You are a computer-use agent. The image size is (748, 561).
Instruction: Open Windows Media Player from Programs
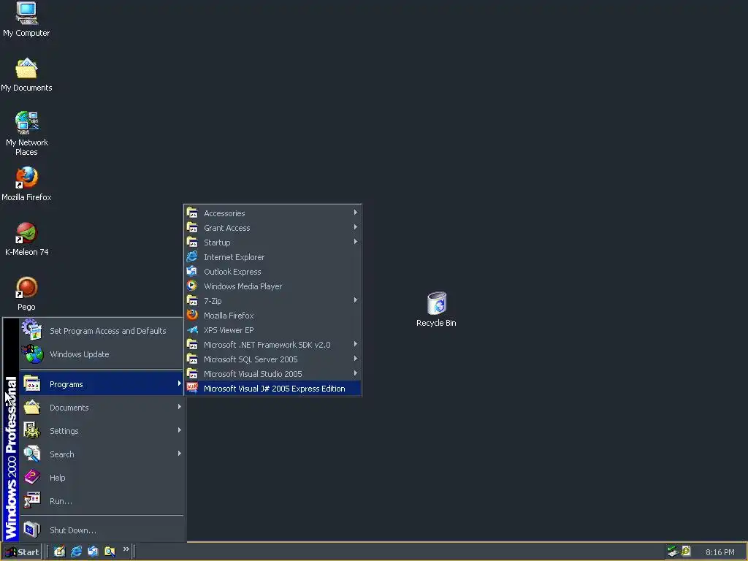[273, 286]
